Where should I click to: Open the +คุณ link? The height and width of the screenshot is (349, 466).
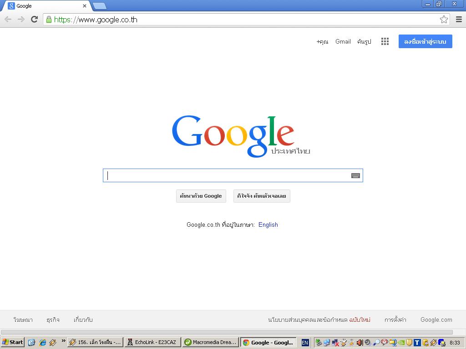[323, 41]
